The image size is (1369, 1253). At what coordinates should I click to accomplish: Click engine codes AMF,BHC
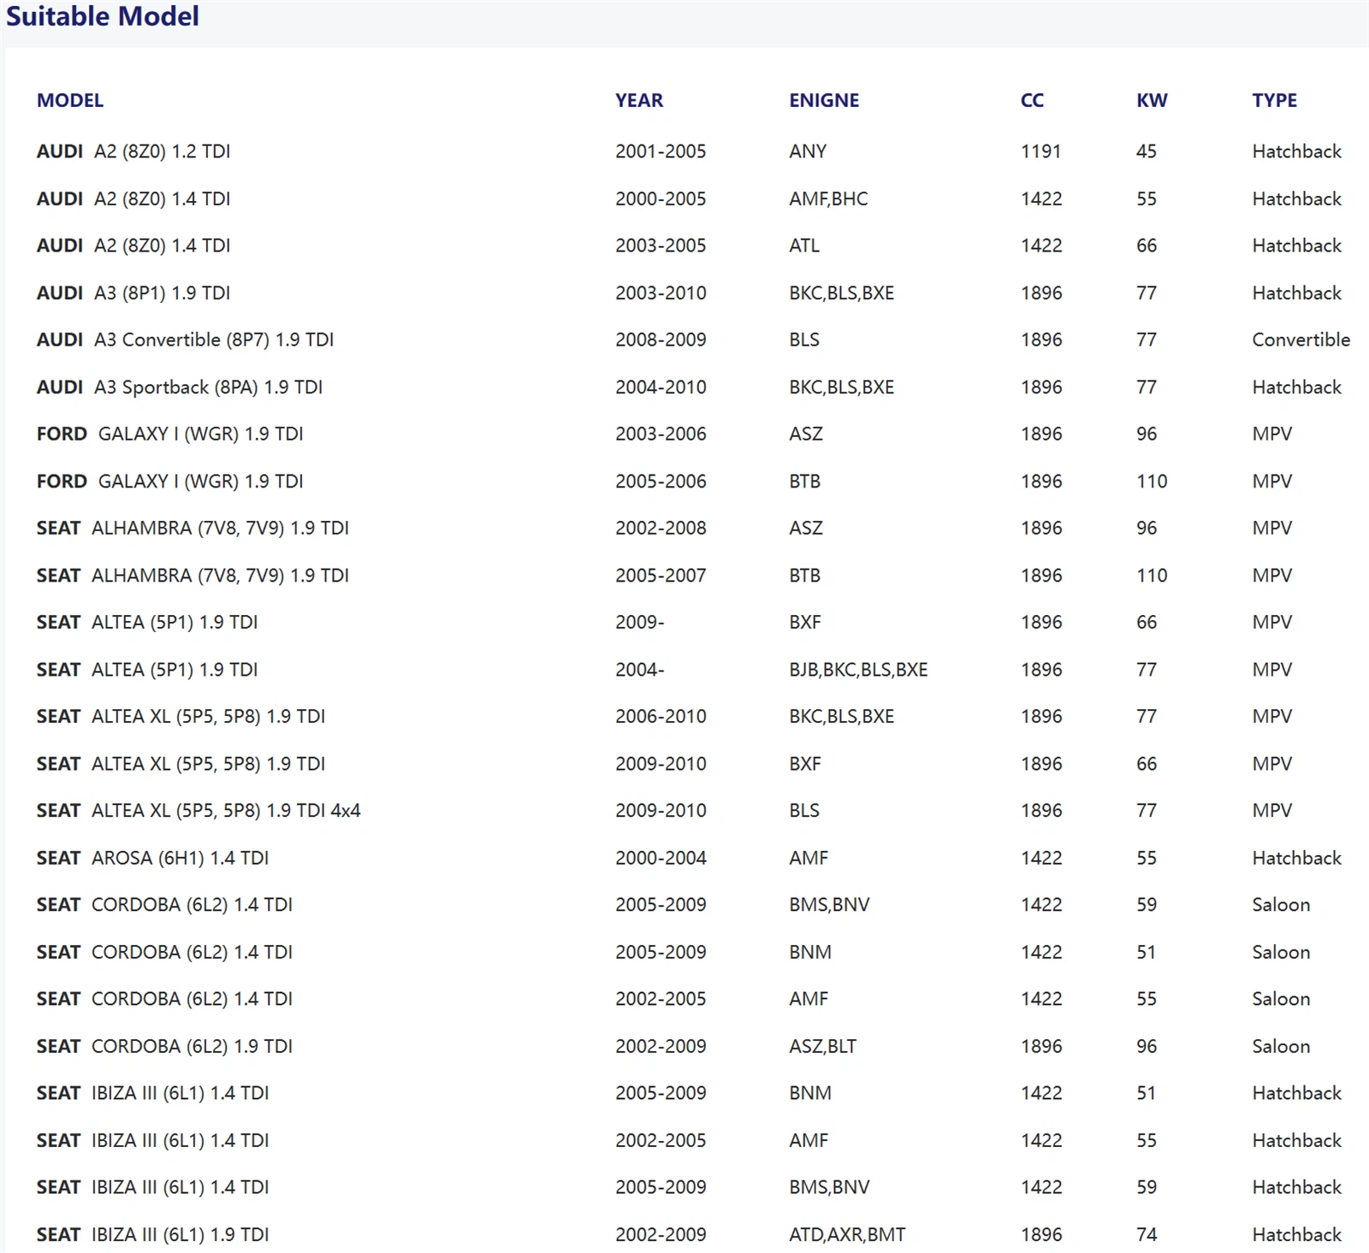pyautogui.click(x=828, y=198)
